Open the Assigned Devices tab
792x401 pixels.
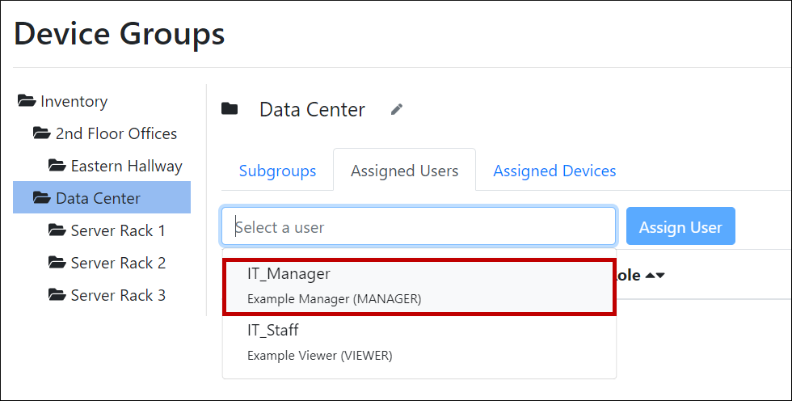(554, 171)
